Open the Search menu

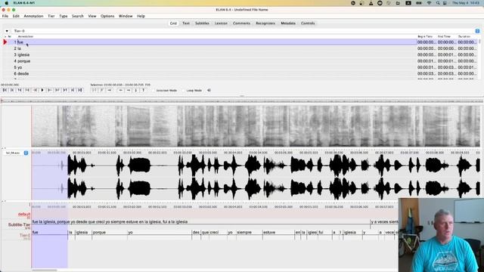(x=78, y=16)
